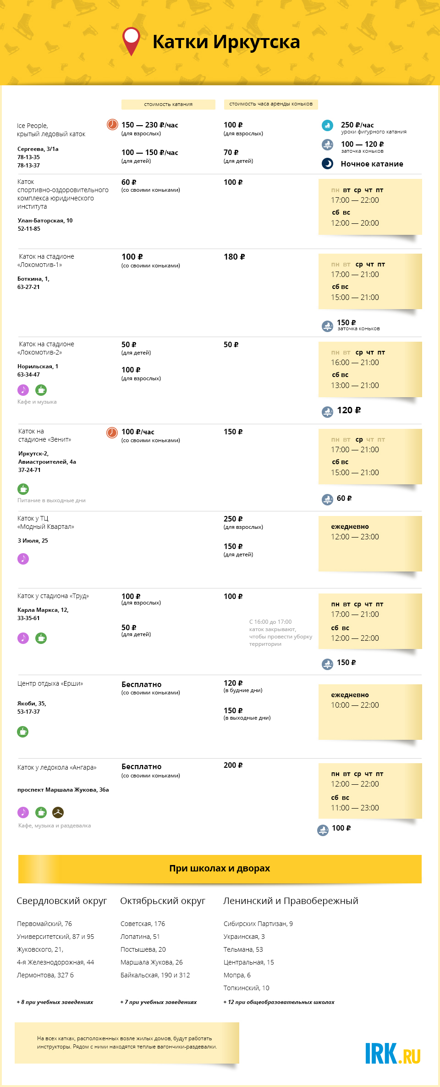The width and height of the screenshot is (440, 1087).
Task: Click the Ice People hourly clock icon
Action: pos(112,124)
